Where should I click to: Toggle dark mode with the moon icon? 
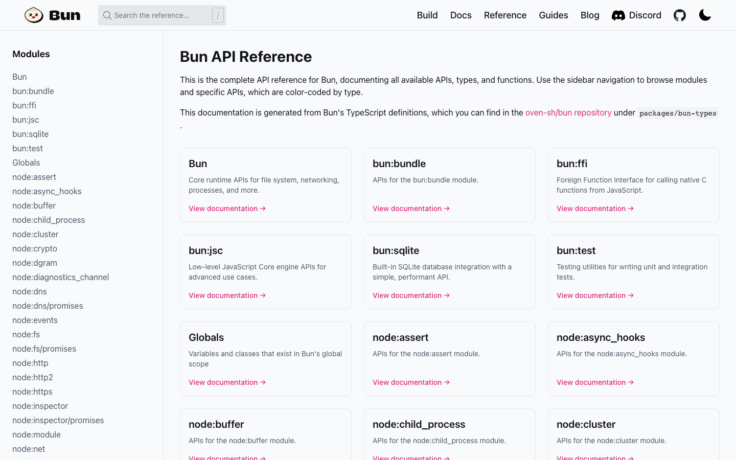[705, 15]
